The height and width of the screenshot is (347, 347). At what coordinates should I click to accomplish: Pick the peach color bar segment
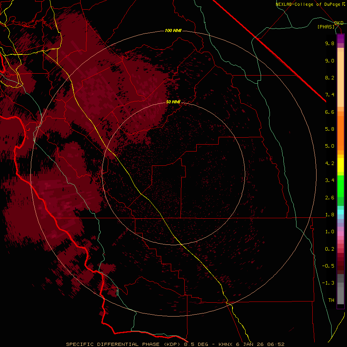340,77
